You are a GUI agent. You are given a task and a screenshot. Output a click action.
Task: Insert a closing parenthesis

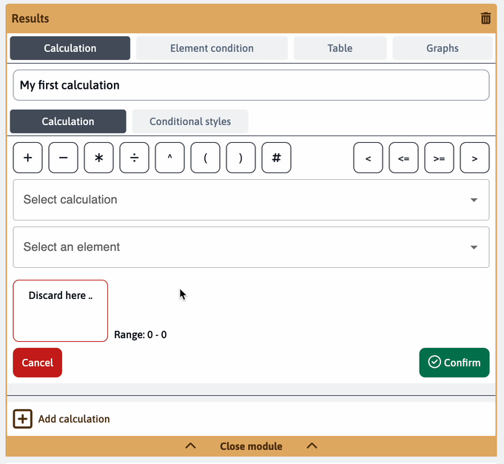click(241, 158)
